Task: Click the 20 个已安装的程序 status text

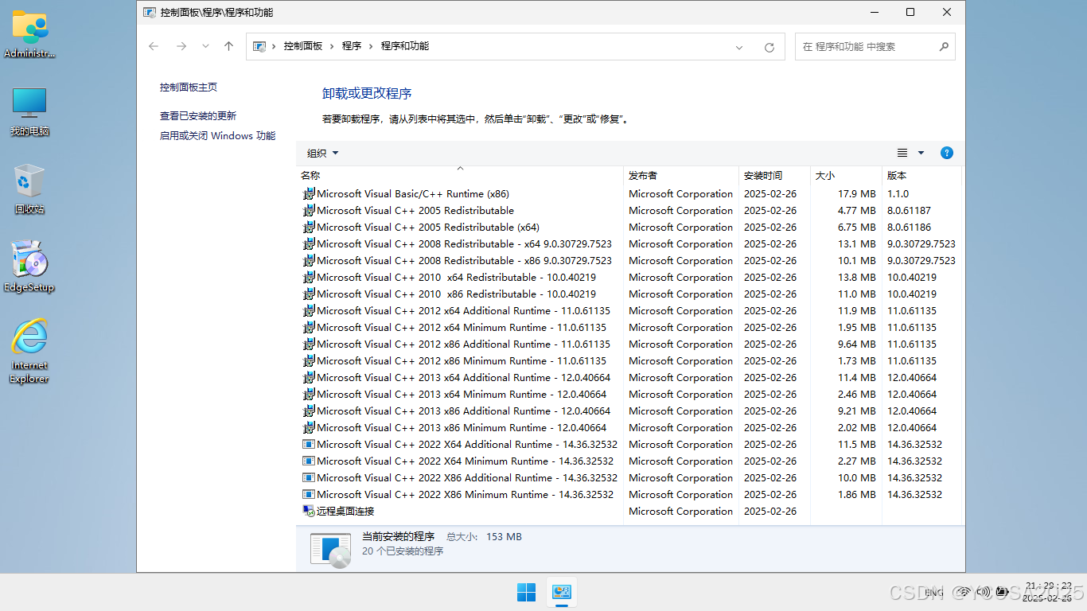Action: (x=403, y=551)
